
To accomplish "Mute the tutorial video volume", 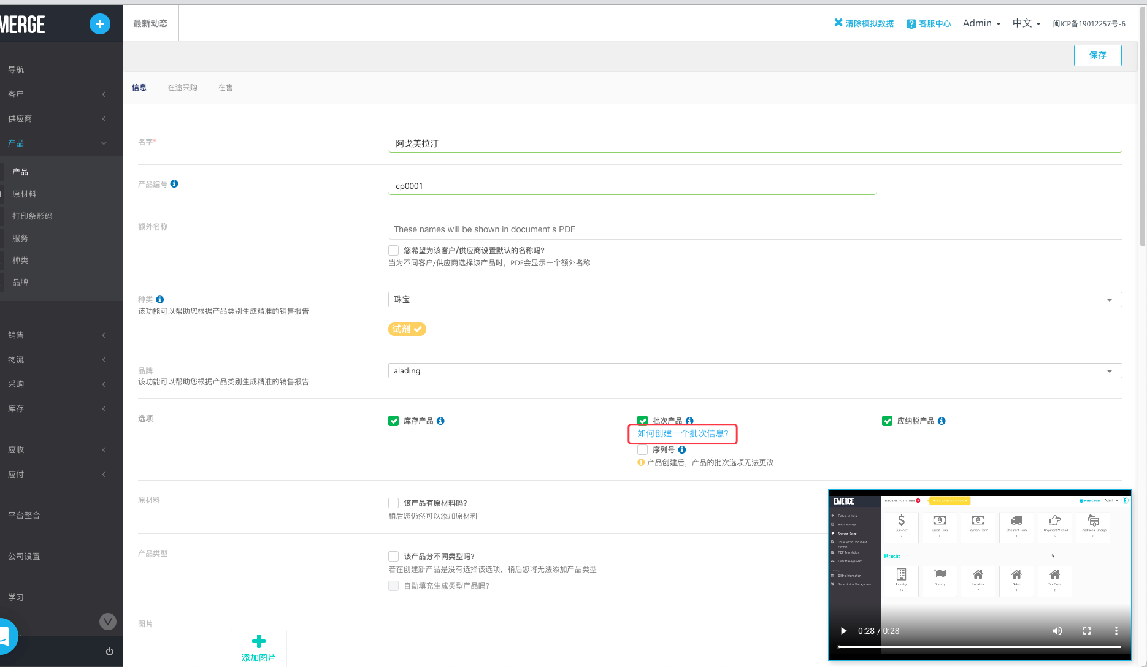I will (x=1057, y=631).
